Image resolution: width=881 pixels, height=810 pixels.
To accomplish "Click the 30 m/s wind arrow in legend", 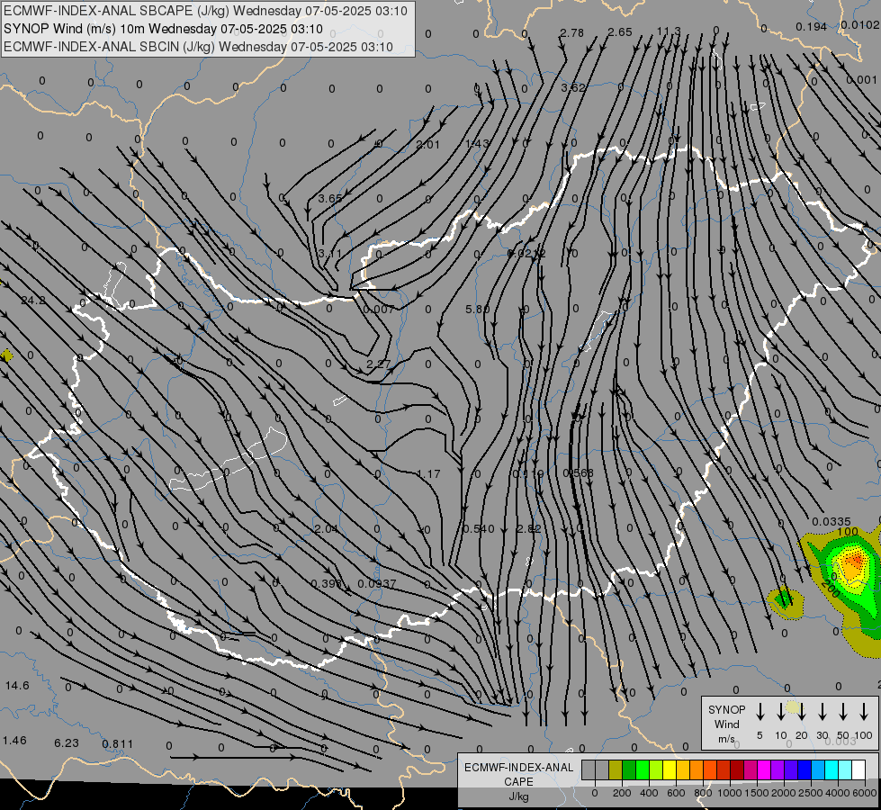I will click(822, 712).
